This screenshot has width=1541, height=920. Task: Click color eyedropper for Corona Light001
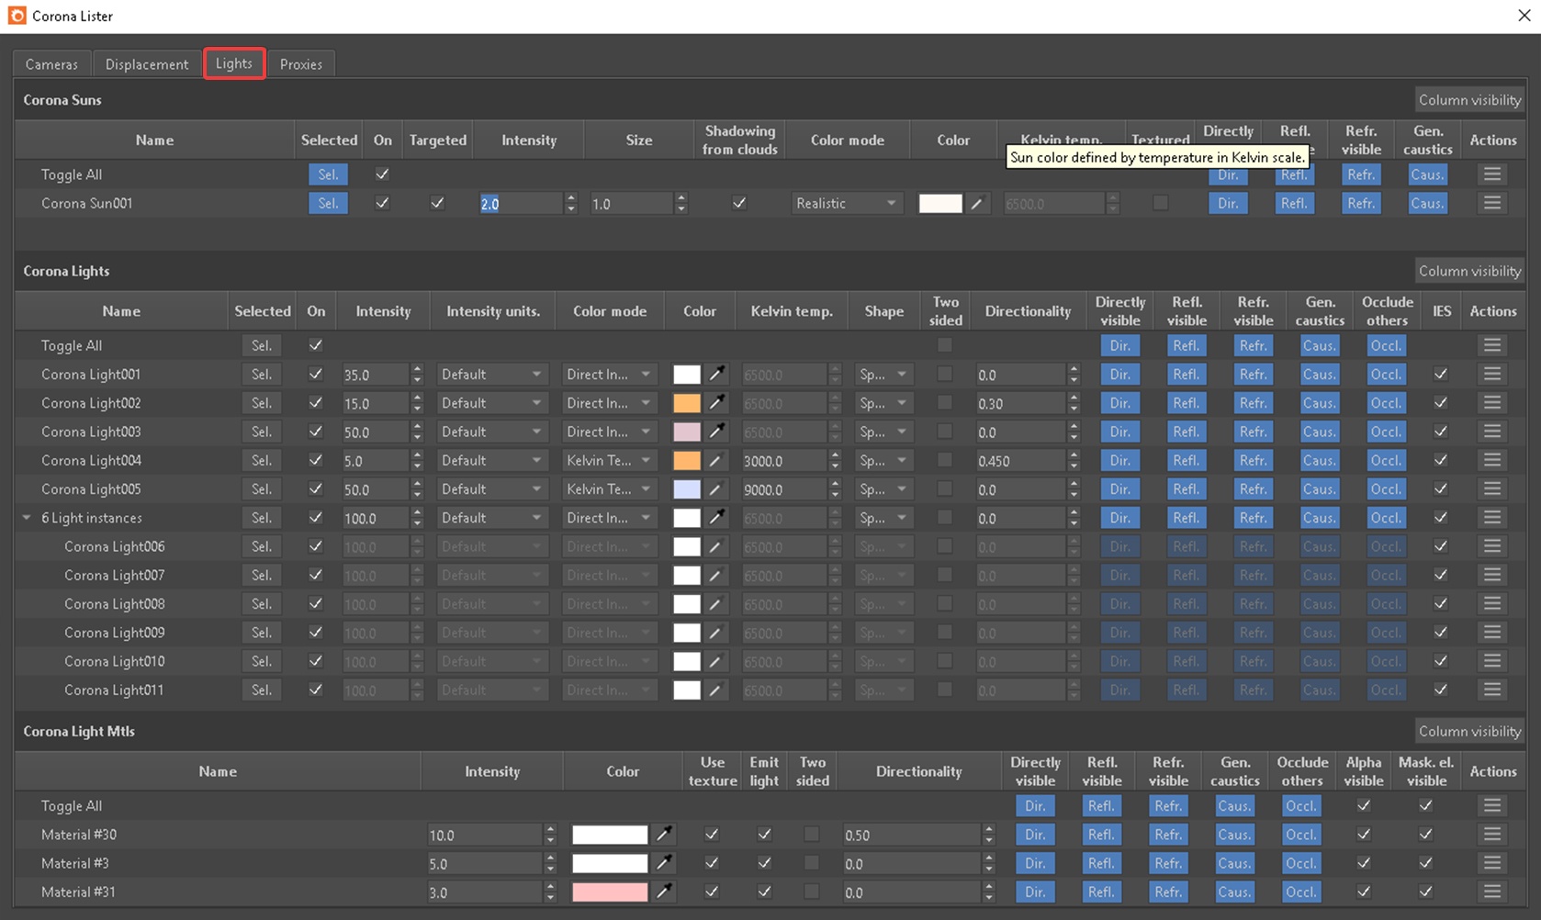click(x=716, y=375)
